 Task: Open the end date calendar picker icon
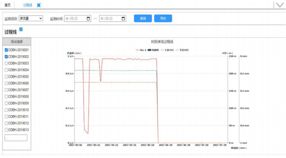123,19
